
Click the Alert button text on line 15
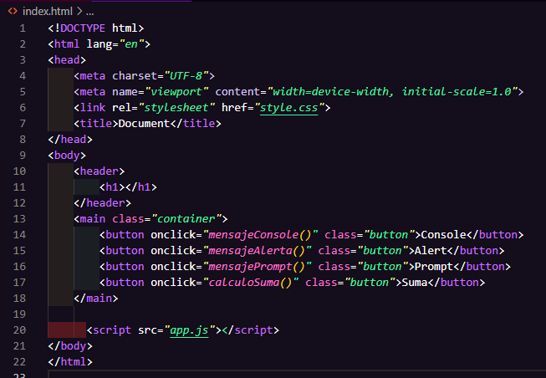coord(431,251)
